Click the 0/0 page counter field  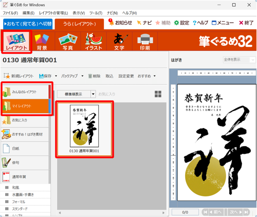click(185, 212)
